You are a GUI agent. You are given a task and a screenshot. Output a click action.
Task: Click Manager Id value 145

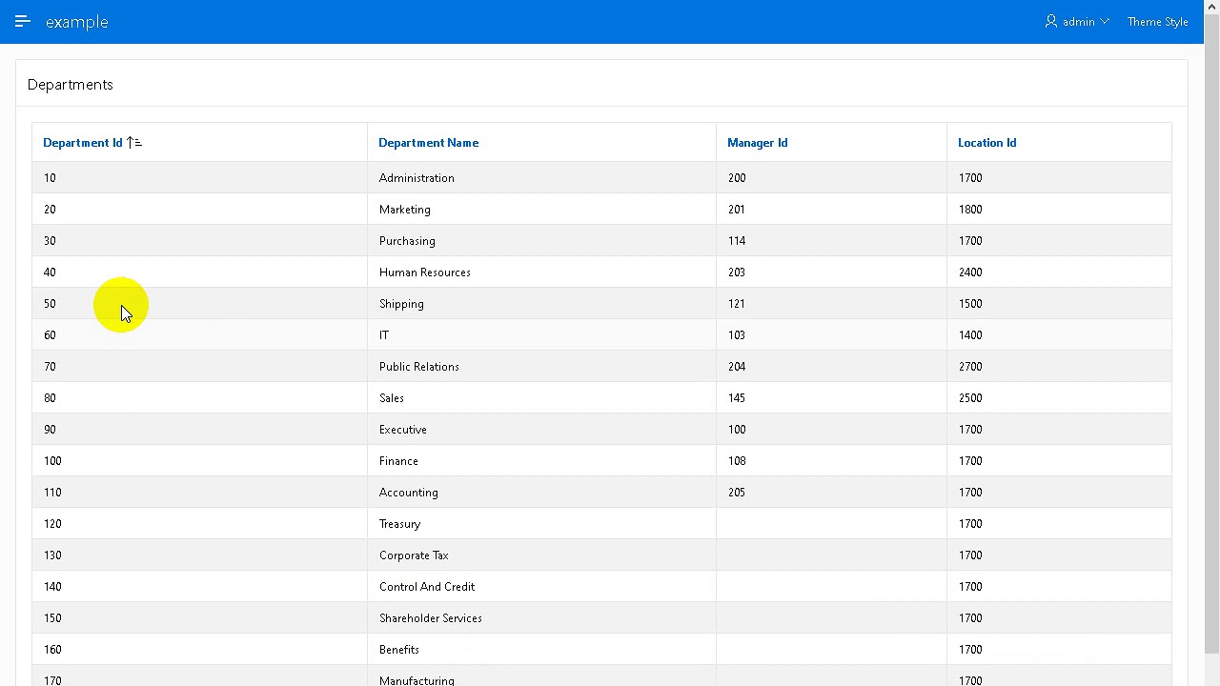coord(737,398)
